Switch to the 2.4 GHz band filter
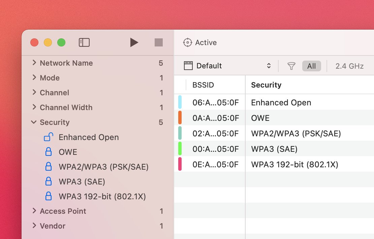Screen dimensions: 374x239 coord(349,66)
